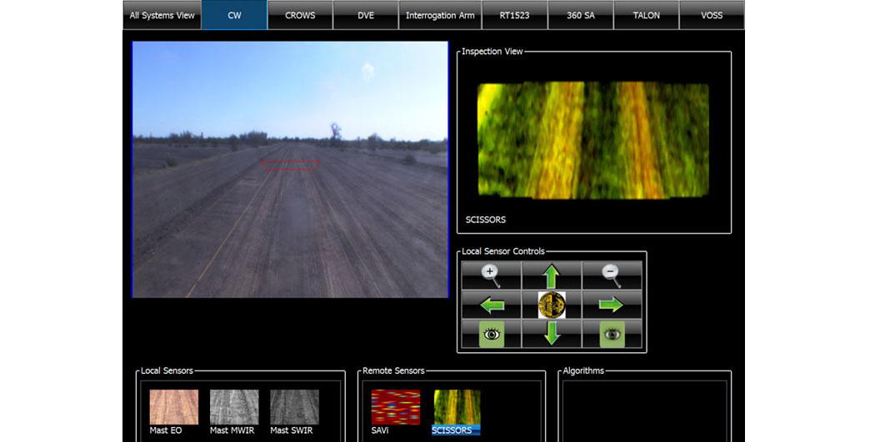Viewport: 885px width, 442px height.
Task: Pan sensor right with green arrow
Action: click(x=612, y=305)
